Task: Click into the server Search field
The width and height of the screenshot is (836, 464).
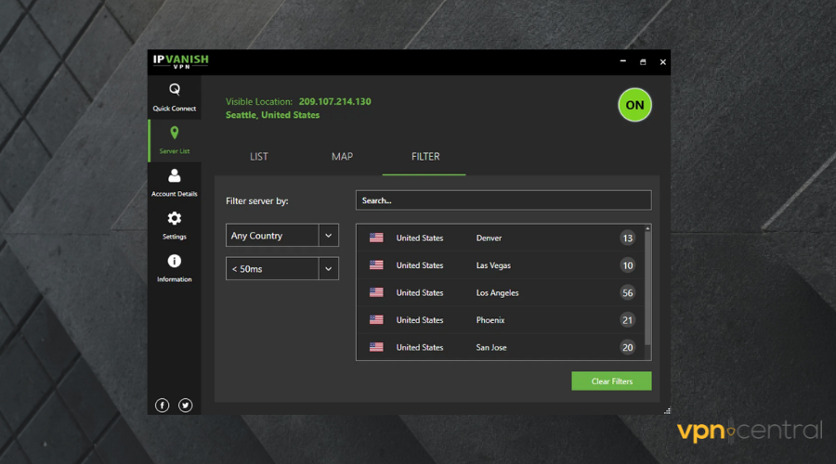Action: [503, 200]
